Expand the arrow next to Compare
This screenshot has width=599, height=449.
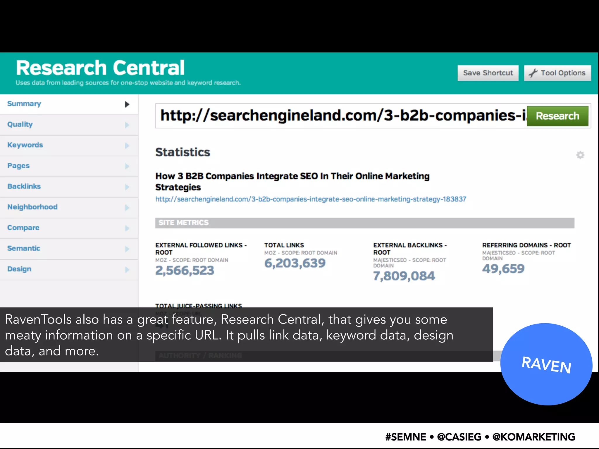(x=127, y=228)
